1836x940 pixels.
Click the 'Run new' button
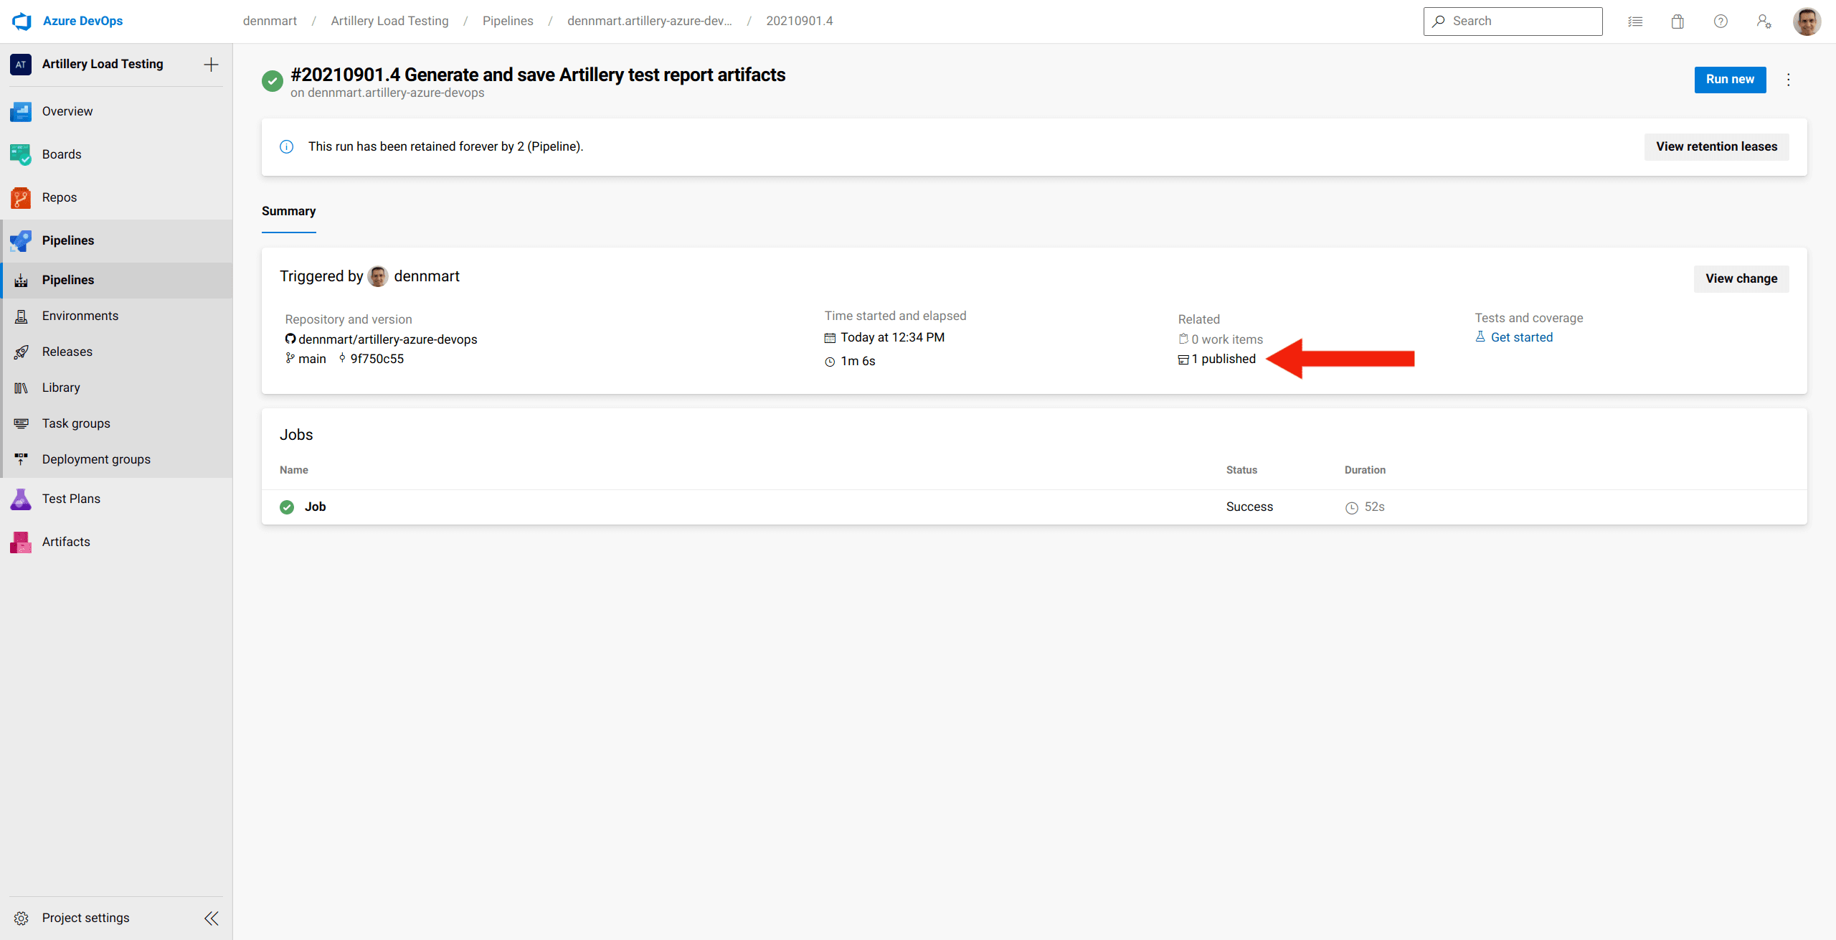click(x=1729, y=78)
